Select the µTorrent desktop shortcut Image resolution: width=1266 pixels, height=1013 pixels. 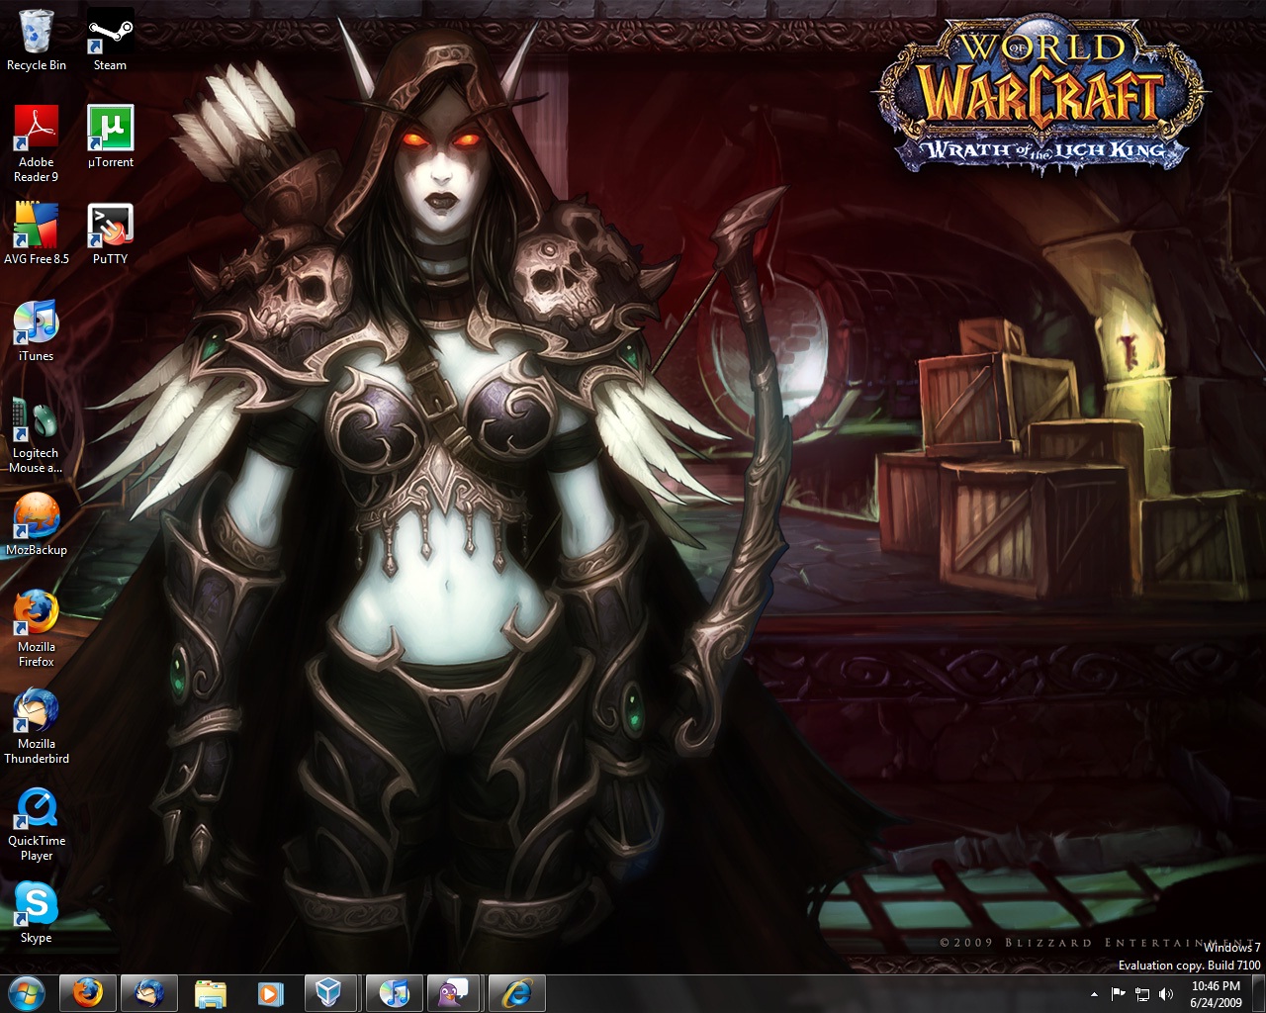pyautogui.click(x=110, y=138)
